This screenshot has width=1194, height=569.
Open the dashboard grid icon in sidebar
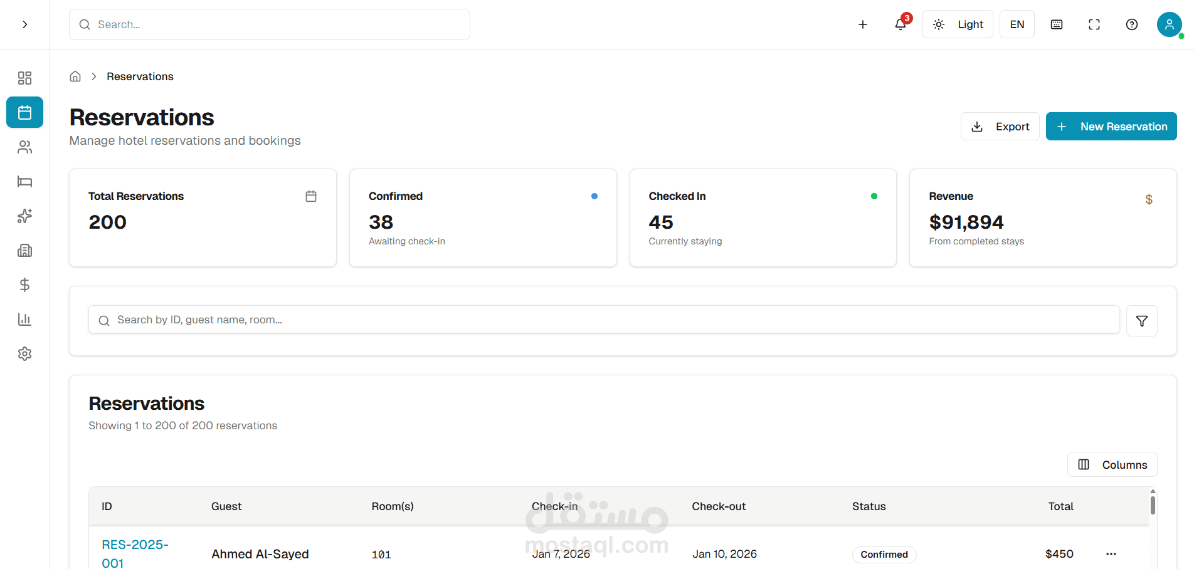coord(24,78)
